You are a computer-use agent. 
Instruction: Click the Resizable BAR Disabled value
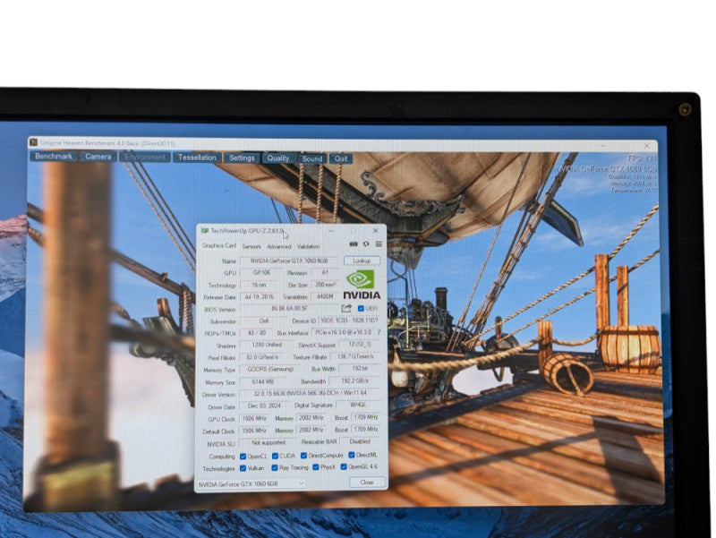coord(360,441)
